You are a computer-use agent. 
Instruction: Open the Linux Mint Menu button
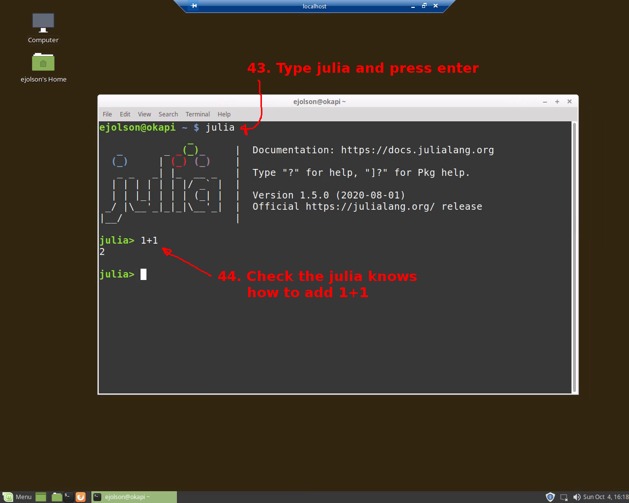[x=18, y=497]
